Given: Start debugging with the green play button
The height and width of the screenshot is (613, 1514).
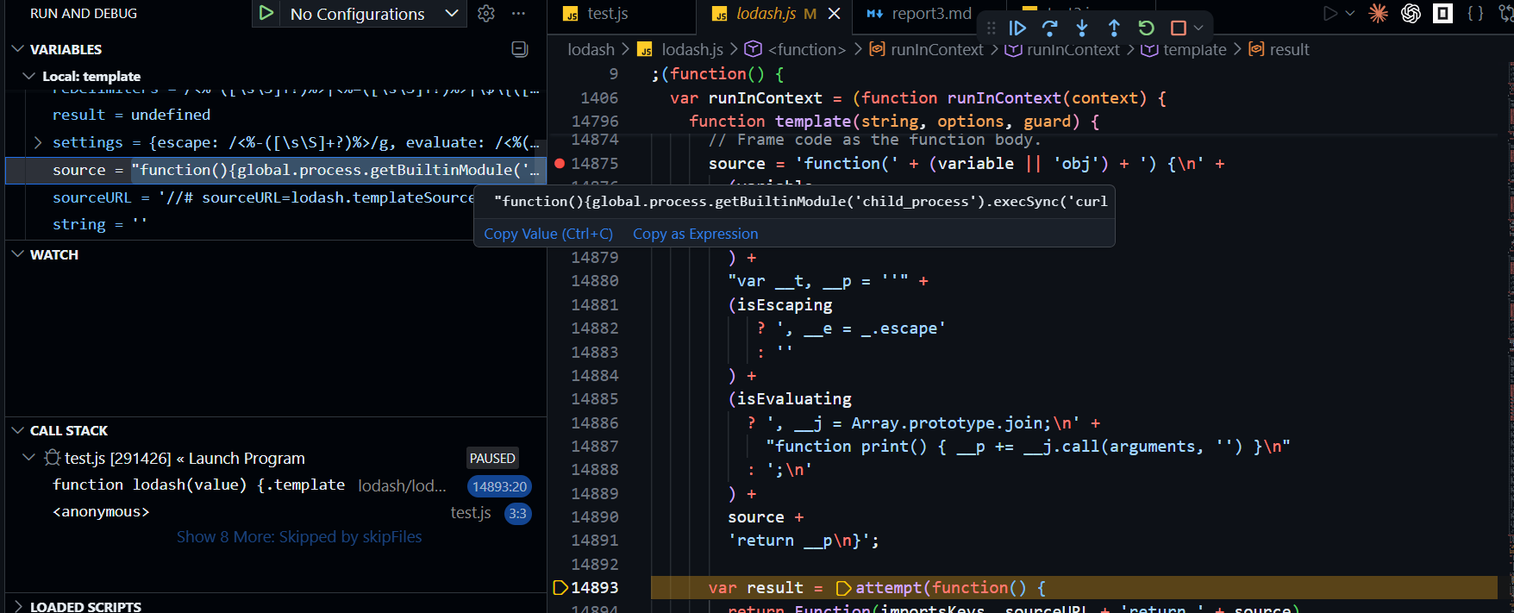Looking at the screenshot, I should click(266, 13).
